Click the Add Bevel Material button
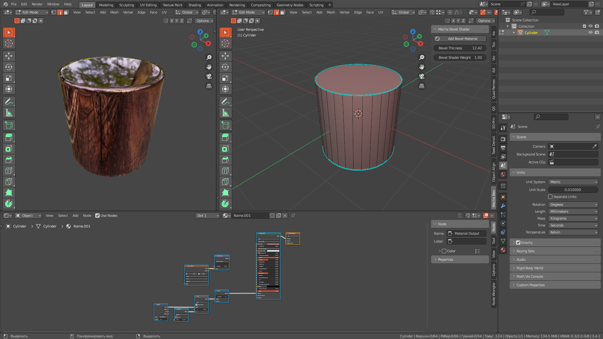The width and height of the screenshot is (603, 339). pos(460,38)
